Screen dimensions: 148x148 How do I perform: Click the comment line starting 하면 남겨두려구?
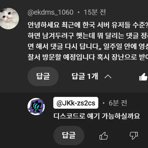[88, 36]
